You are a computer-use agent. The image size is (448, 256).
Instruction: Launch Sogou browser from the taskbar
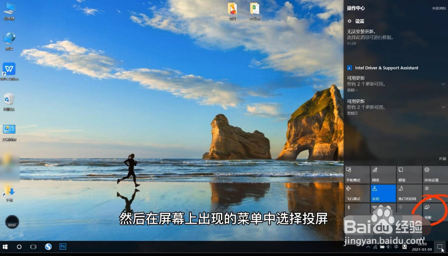click(x=48, y=247)
